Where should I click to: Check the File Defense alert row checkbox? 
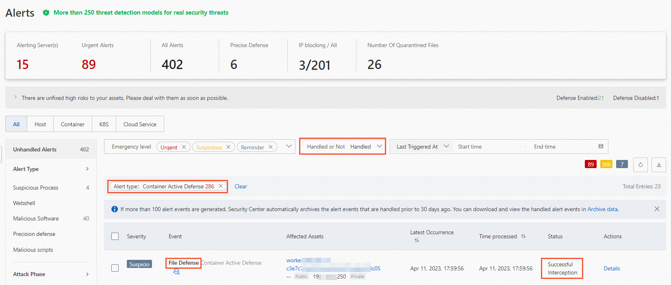pos(115,268)
